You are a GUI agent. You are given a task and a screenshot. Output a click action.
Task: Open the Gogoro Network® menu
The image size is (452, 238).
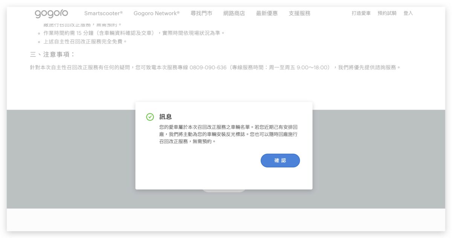point(157,13)
